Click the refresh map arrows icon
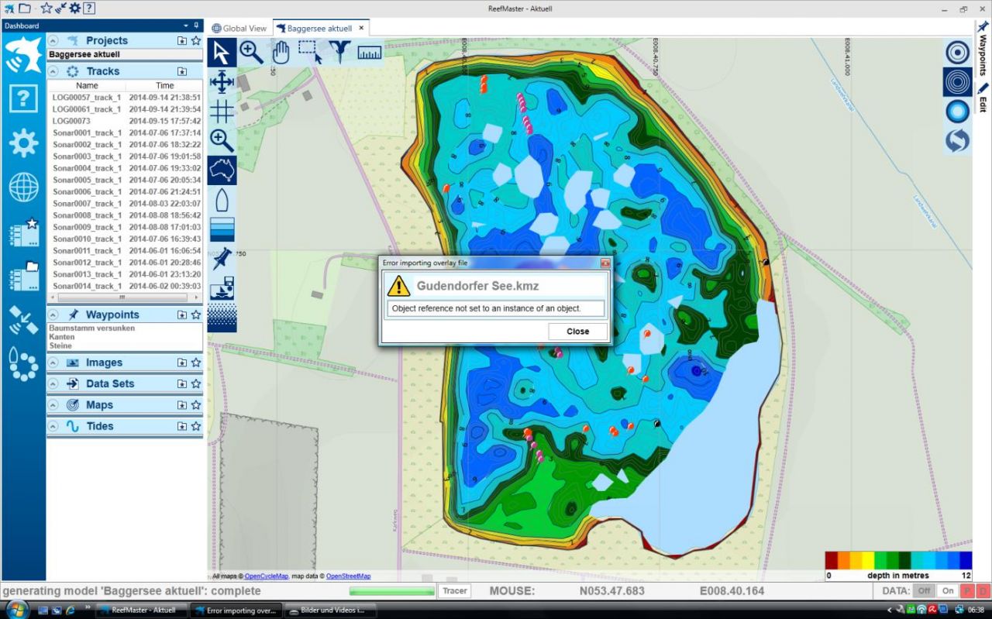 957,141
